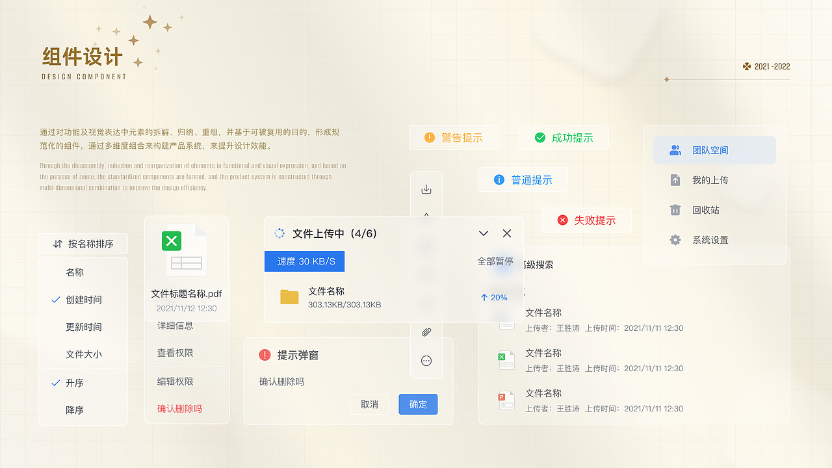
Task: Open the attachment paperclip tool
Action: pos(426,331)
